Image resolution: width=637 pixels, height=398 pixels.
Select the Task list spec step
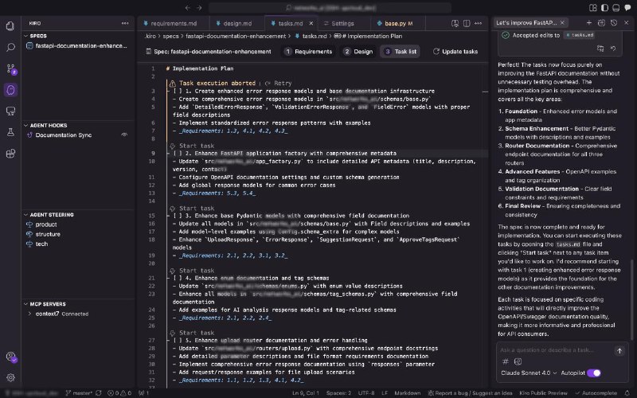(401, 52)
